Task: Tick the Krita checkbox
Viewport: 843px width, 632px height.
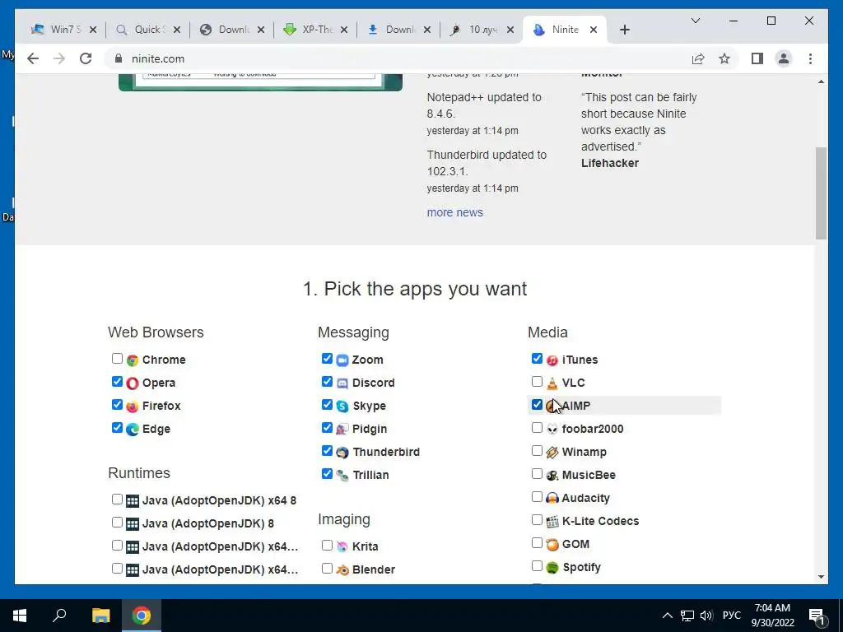Action: (327, 546)
